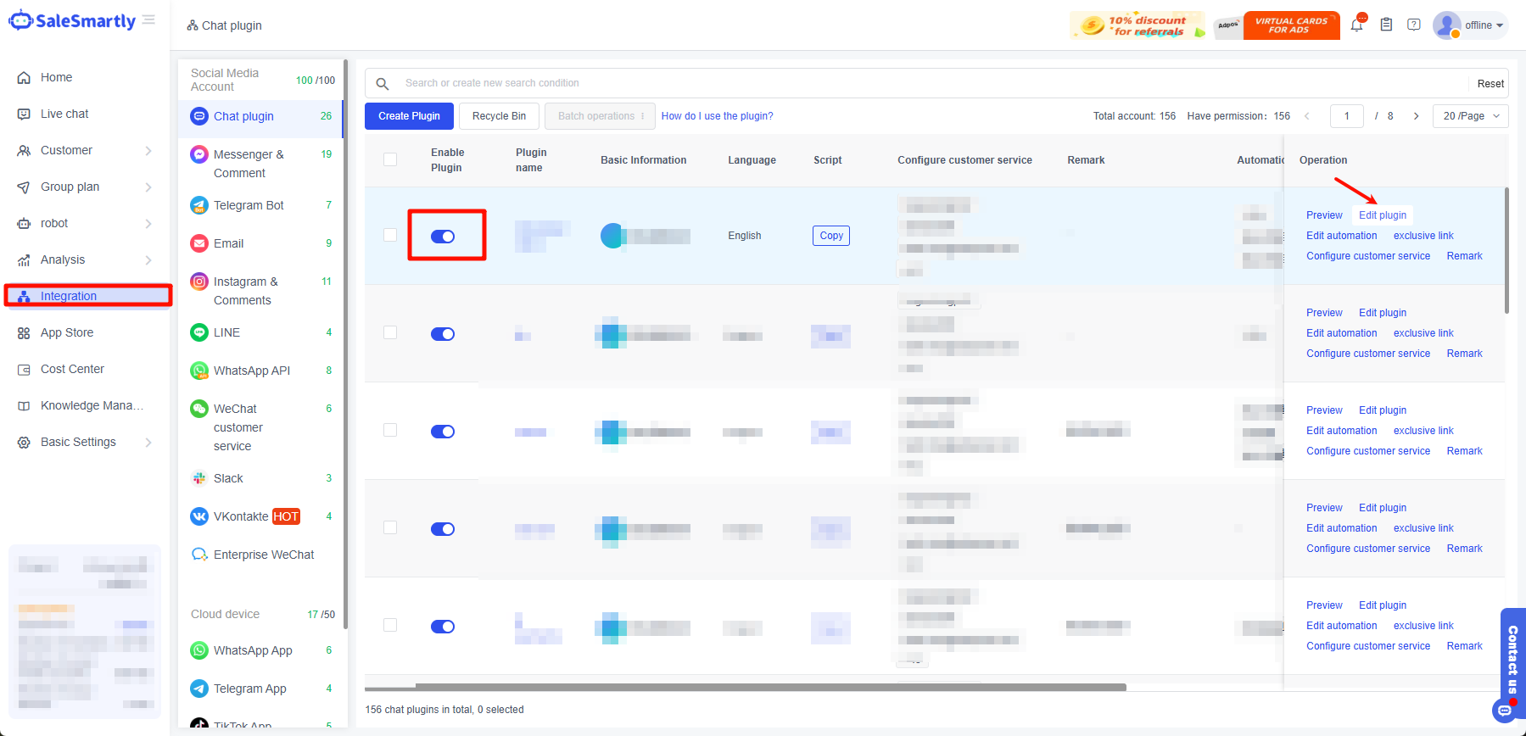The width and height of the screenshot is (1526, 736).
Task: Expand the Customer sidebar submenu
Action: point(148,151)
